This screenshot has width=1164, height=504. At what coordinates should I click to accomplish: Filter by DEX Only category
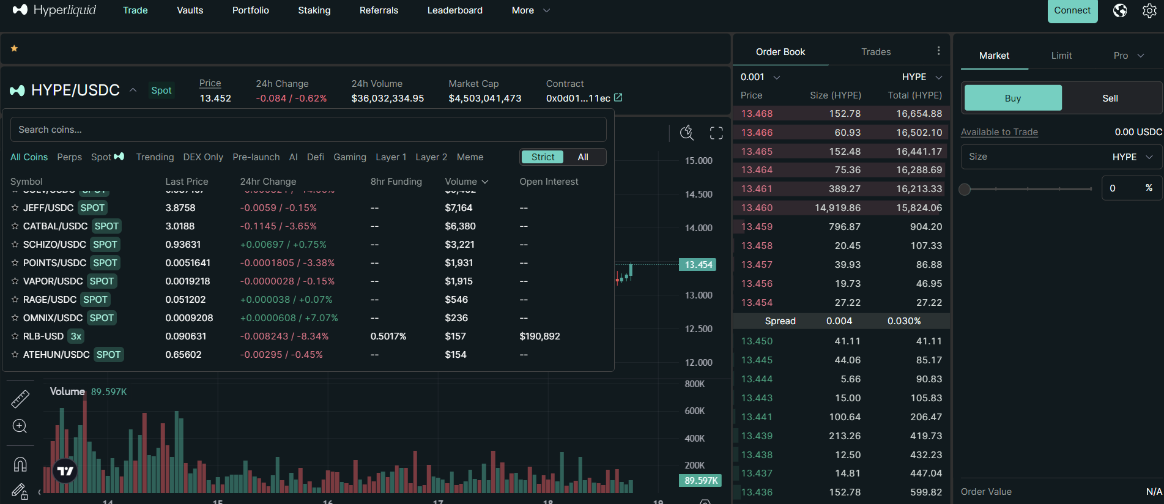tap(203, 157)
